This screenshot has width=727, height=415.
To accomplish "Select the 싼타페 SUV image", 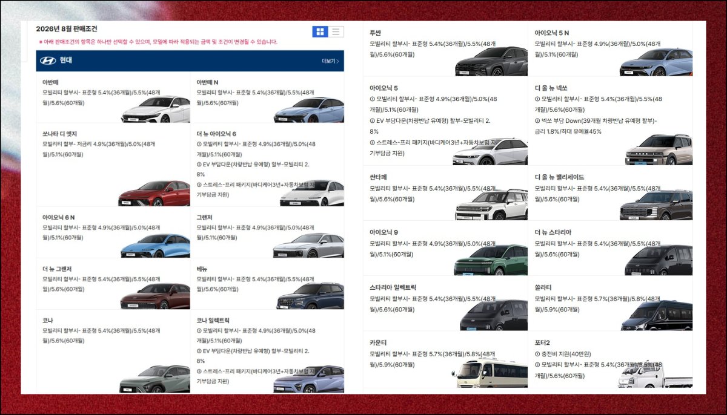I will (x=491, y=204).
